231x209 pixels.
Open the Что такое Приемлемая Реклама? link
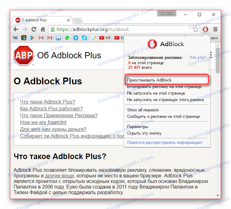[x=59, y=115]
